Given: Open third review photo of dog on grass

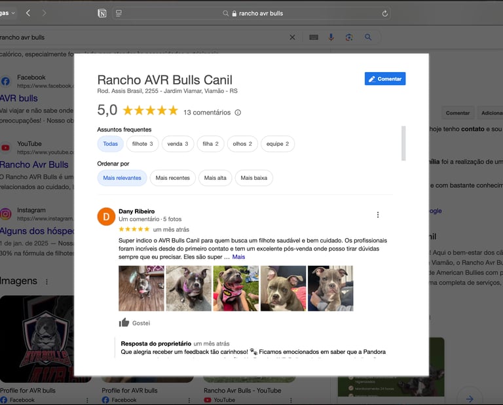Looking at the screenshot, I should click(x=236, y=289).
